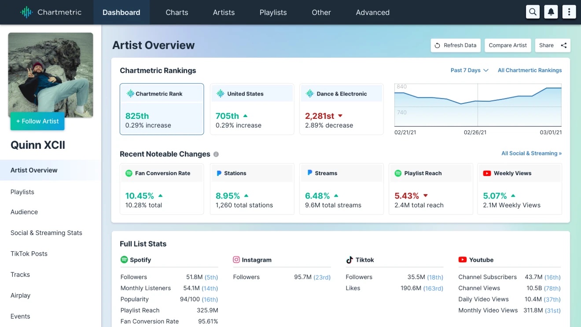
Task: Open Audience in the sidebar
Action: (24, 212)
